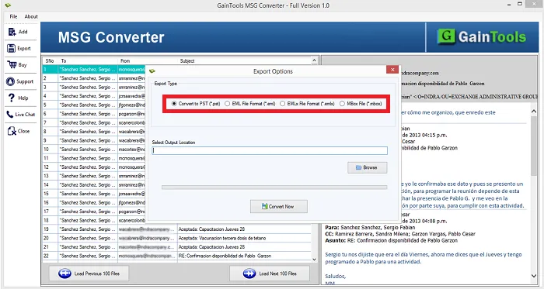
Task: Click 'Para: Sanchez Sanchez, Sergio Fabian' in preview
Action: pyautogui.click(x=370, y=228)
